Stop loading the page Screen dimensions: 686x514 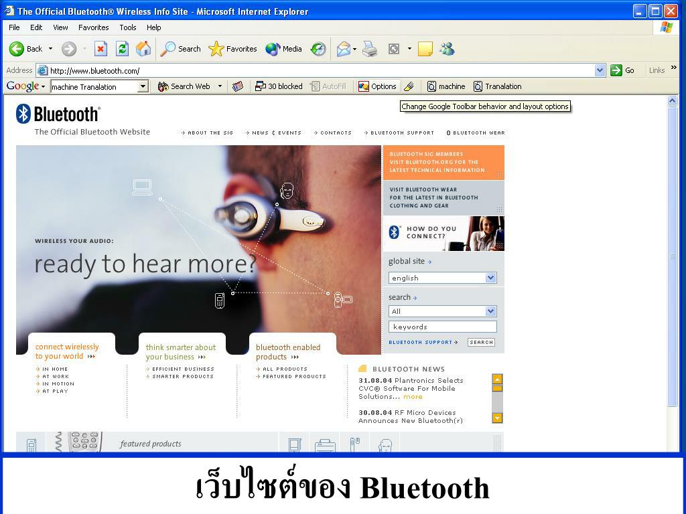[100, 49]
